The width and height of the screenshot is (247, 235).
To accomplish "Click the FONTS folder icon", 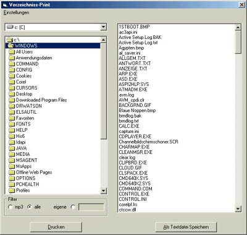I will [x=12, y=124].
